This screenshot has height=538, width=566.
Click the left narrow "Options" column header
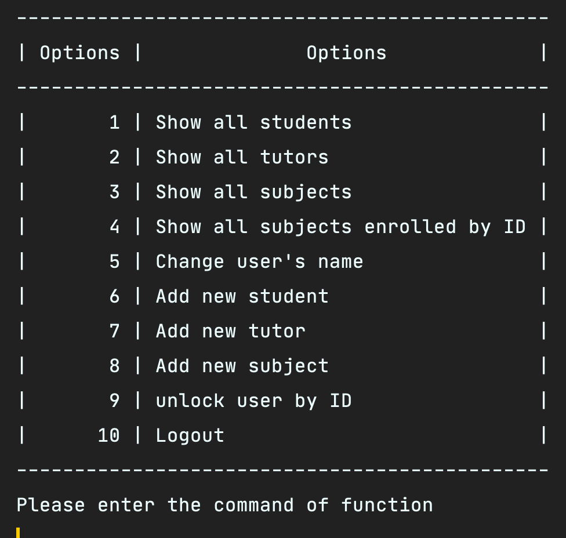click(x=79, y=53)
